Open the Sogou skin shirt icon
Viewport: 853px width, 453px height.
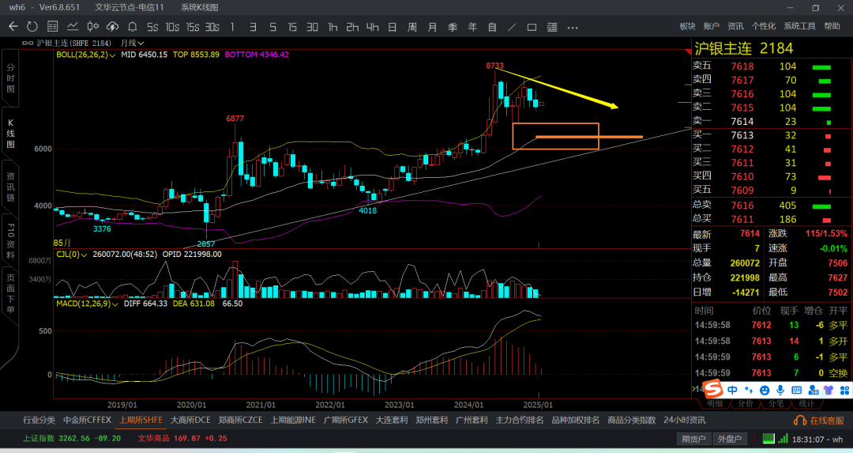point(829,390)
